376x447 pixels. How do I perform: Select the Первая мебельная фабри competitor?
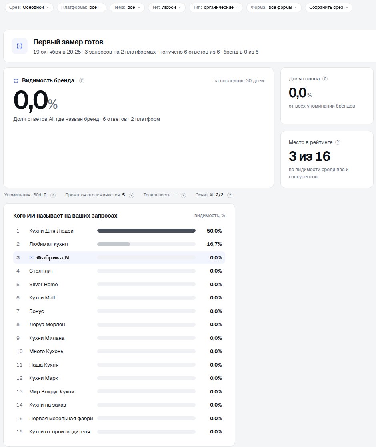pyautogui.click(x=119, y=419)
